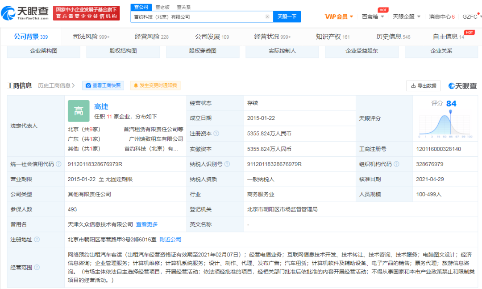Viewport: 482px width, 289px height.
Task: Click the 首约科技(北京)有… company link
Action: tap(151, 149)
